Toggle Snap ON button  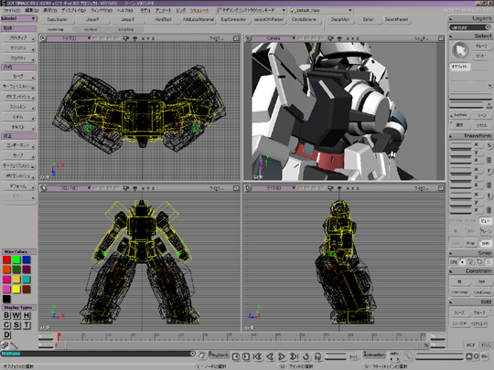coord(453,262)
